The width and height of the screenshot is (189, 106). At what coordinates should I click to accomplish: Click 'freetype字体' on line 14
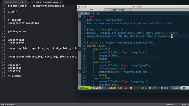(x=17, y=43)
